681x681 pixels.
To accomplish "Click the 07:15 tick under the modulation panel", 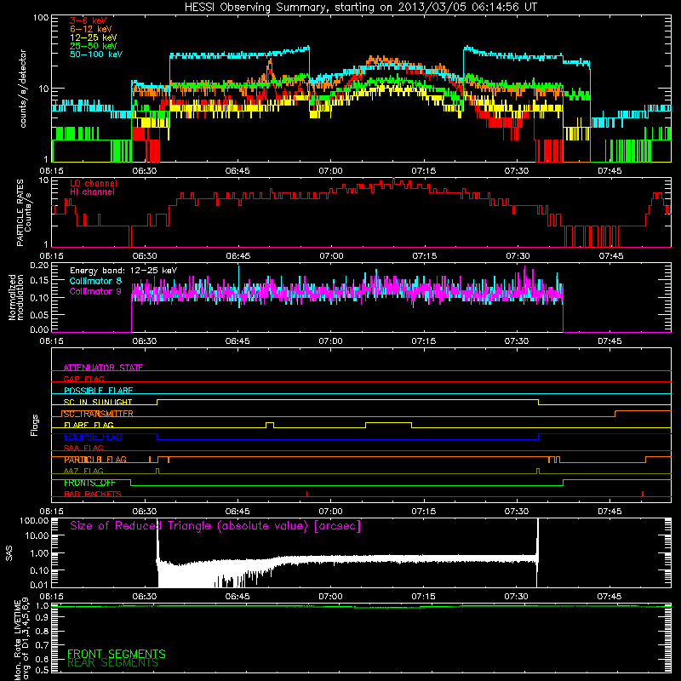I will pyautogui.click(x=423, y=341).
